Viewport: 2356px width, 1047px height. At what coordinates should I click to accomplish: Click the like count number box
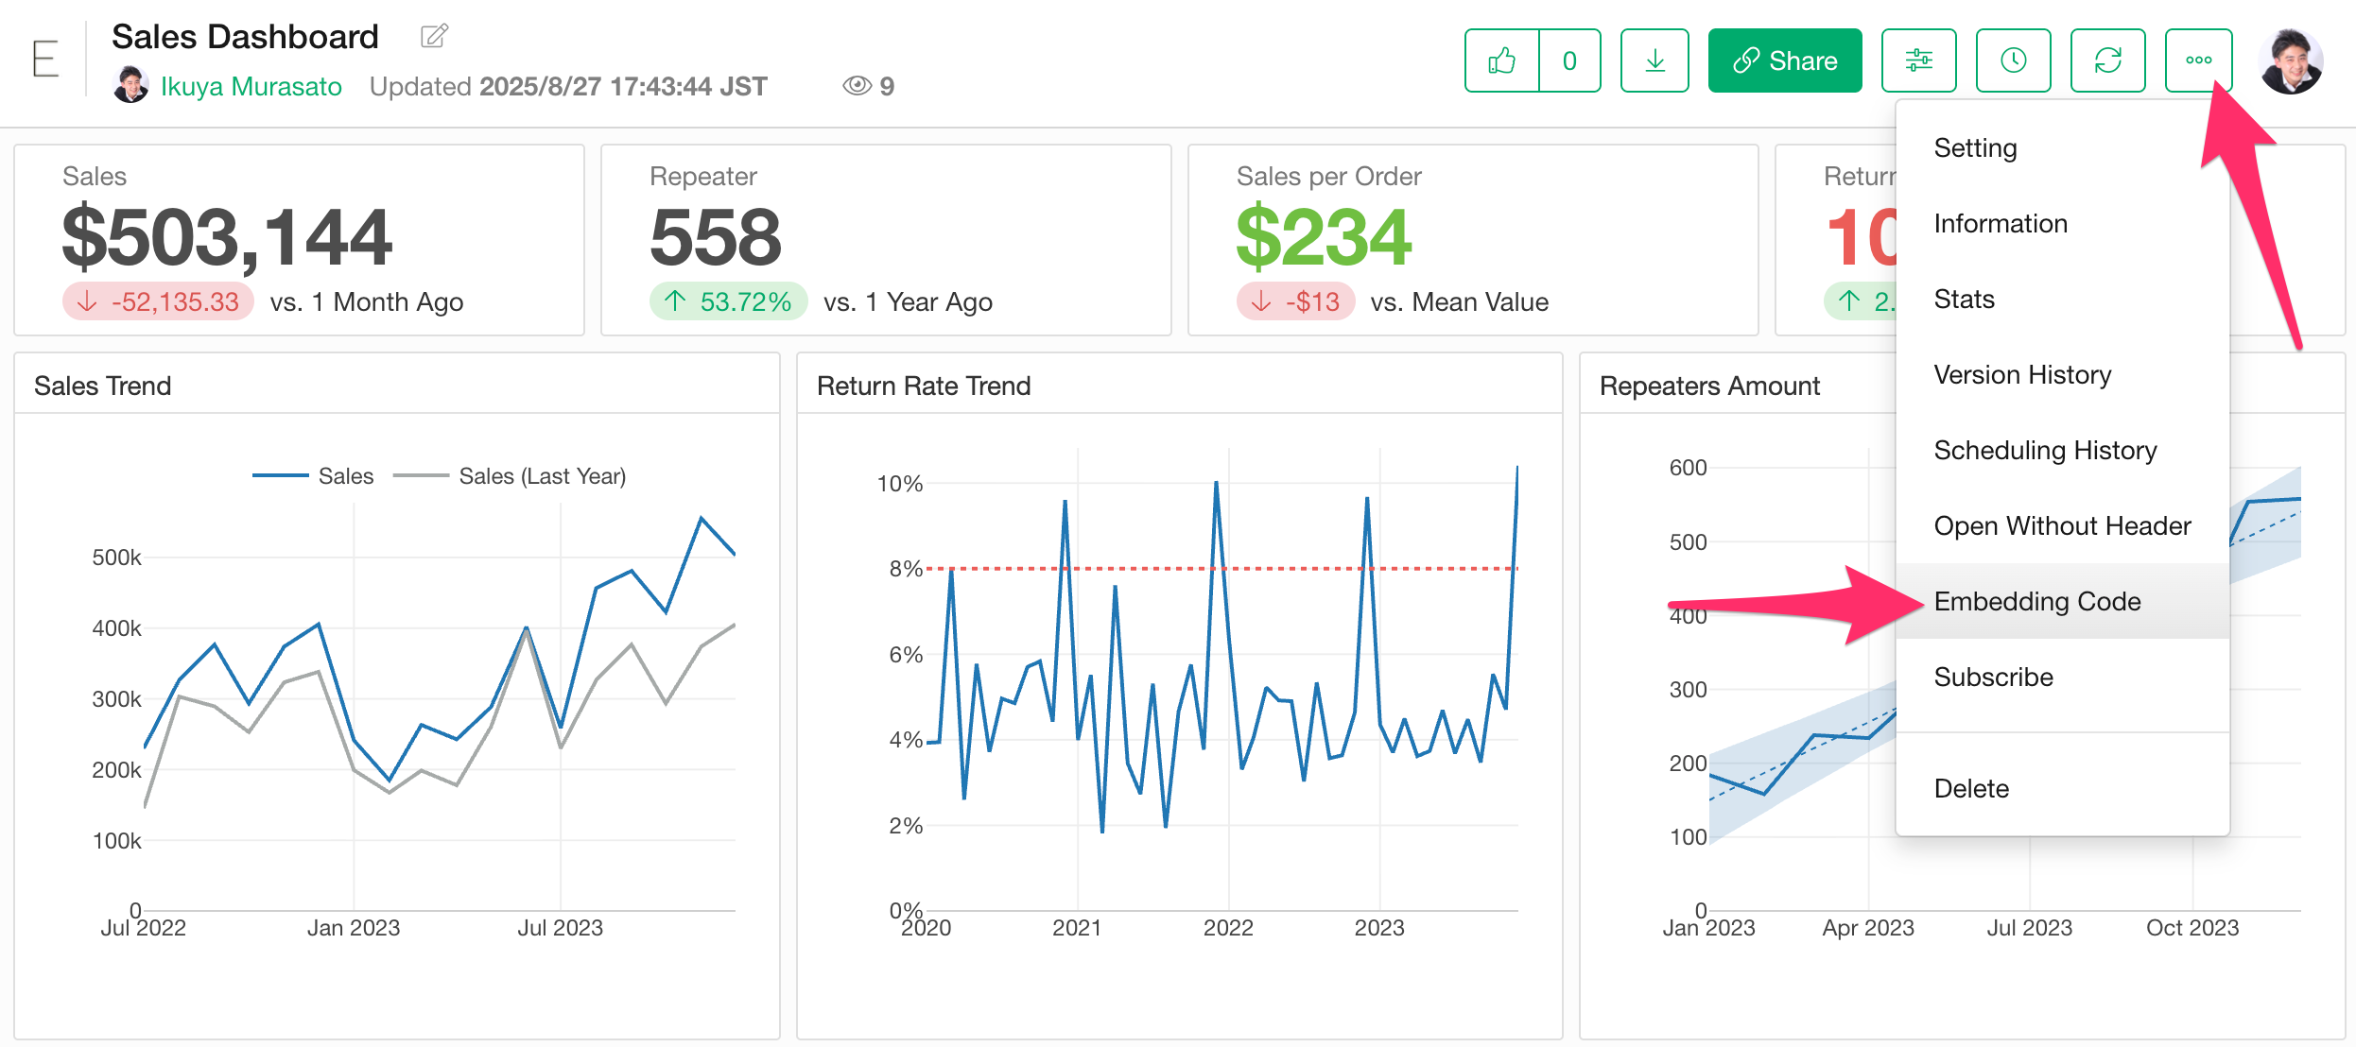1569,61
